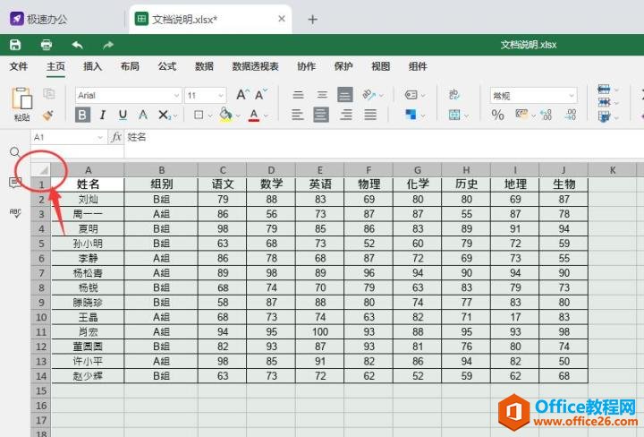Open the 插入 (Insert) ribbon tab
Viewport: 644px width, 437px height.
point(92,66)
